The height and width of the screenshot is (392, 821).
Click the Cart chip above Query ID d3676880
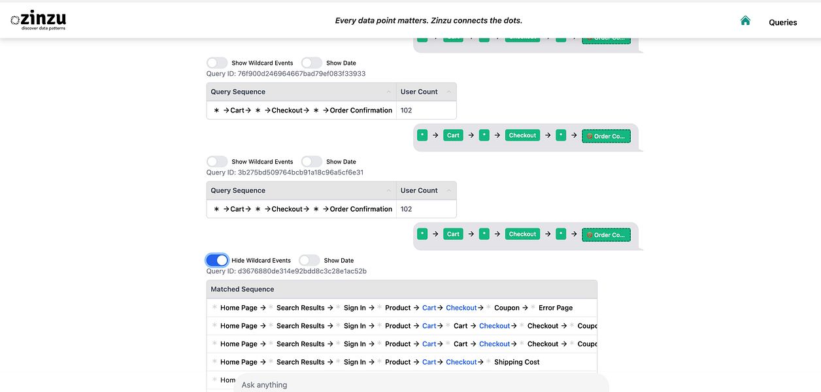click(453, 234)
